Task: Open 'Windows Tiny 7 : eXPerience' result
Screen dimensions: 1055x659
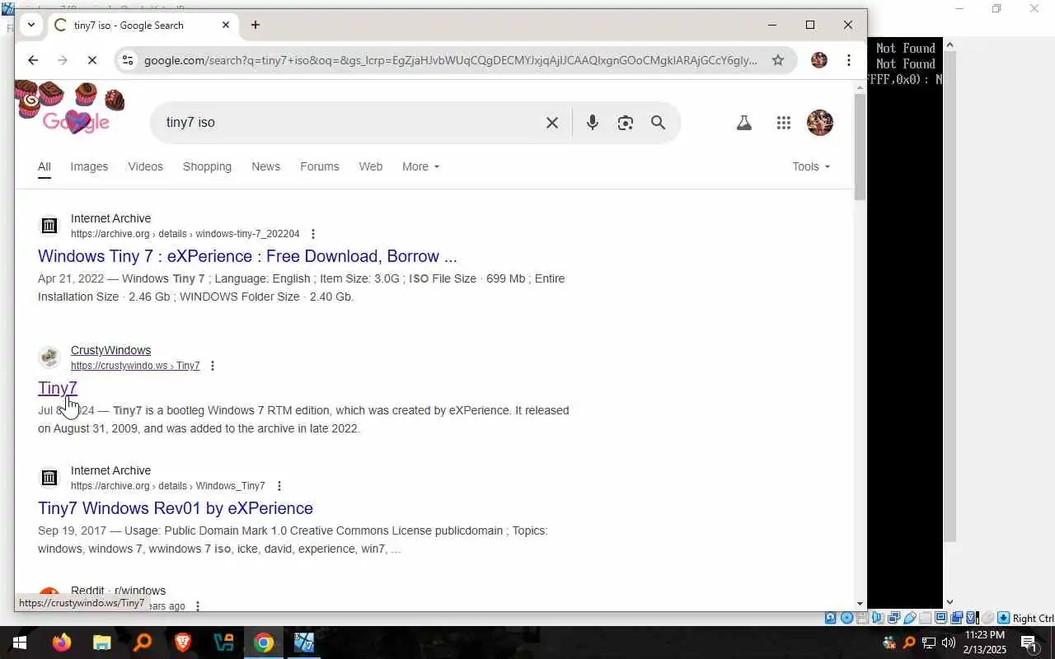Action: click(x=247, y=256)
